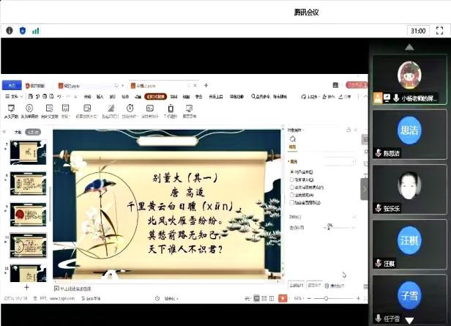
Task: Click the Tencent Meeting info icon
Action: 10,31
